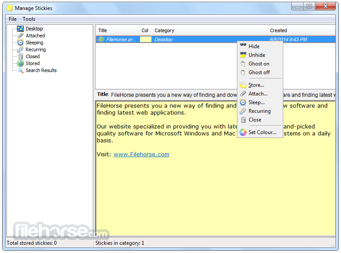Select the Sleeping category label in tree
The width and height of the screenshot is (341, 253).
(34, 43)
